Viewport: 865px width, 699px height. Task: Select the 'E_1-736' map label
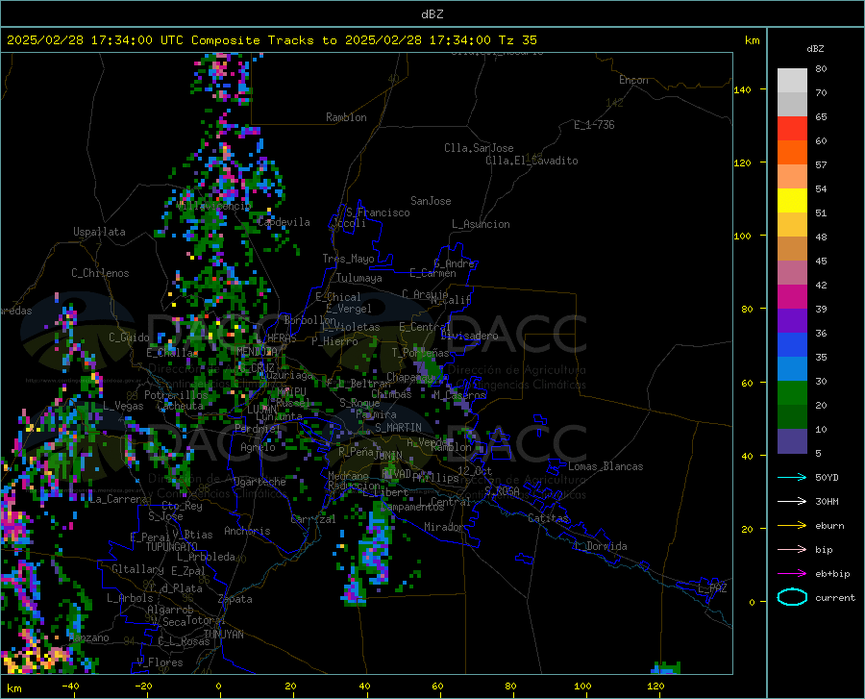coord(594,125)
